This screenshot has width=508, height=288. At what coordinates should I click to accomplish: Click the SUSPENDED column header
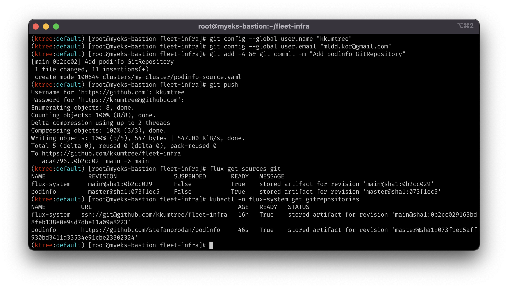pyautogui.click(x=190, y=176)
